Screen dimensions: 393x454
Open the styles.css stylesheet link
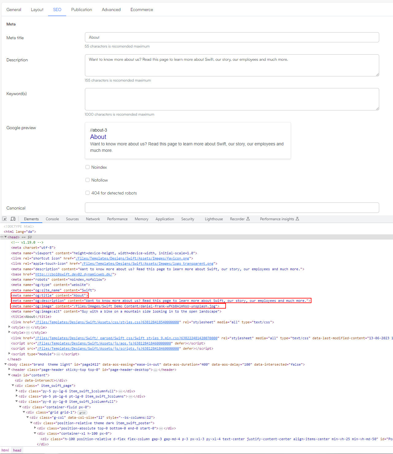point(107,322)
